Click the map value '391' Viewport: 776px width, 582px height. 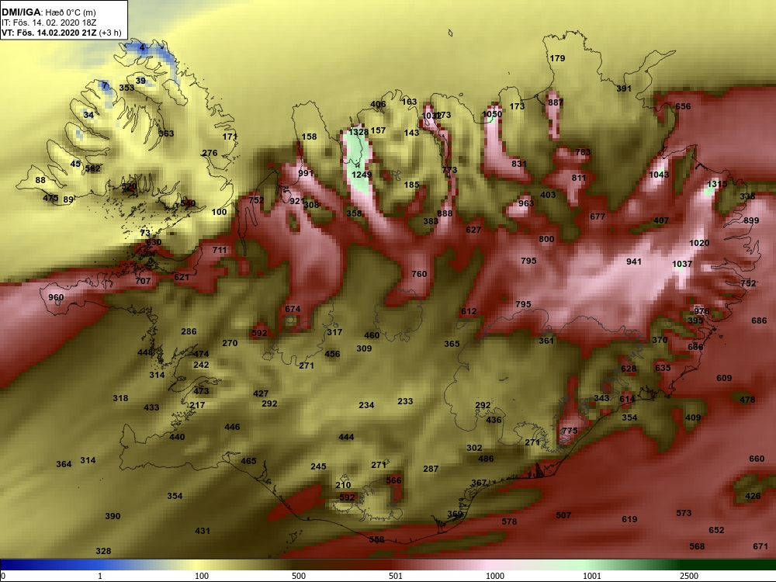point(624,88)
